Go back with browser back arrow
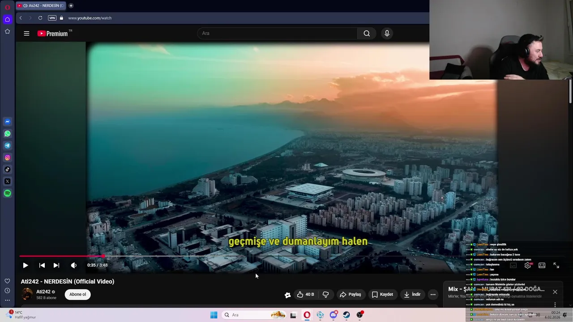Viewport: 573px width, 322px height. point(21,18)
